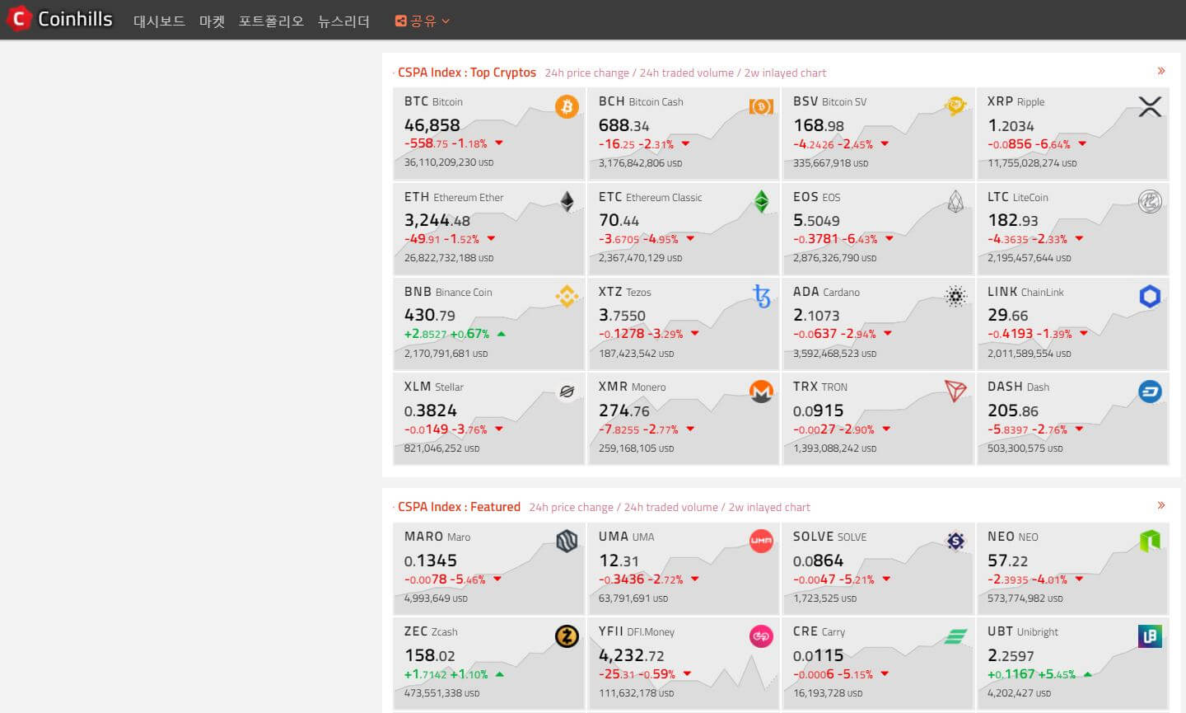
Task: Click LTC price 182.93
Action: (1012, 220)
